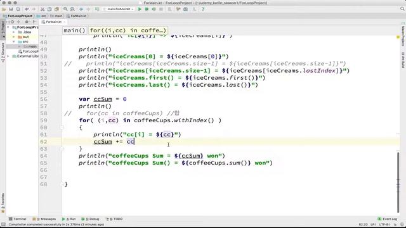Click the yellow warning marker atop error stripe

point(398,37)
